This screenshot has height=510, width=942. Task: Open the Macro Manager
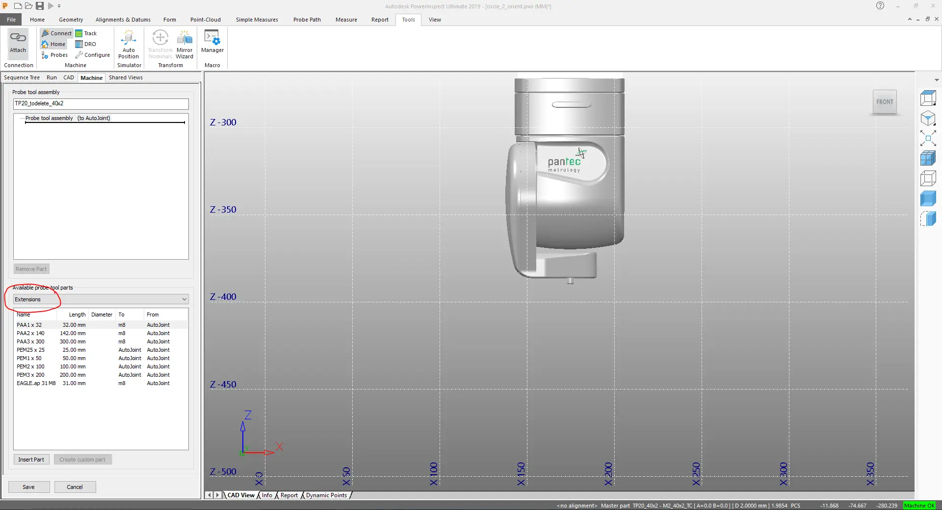(212, 42)
